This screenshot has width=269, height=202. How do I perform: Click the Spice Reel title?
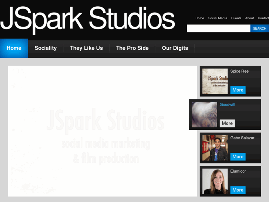pos(240,71)
